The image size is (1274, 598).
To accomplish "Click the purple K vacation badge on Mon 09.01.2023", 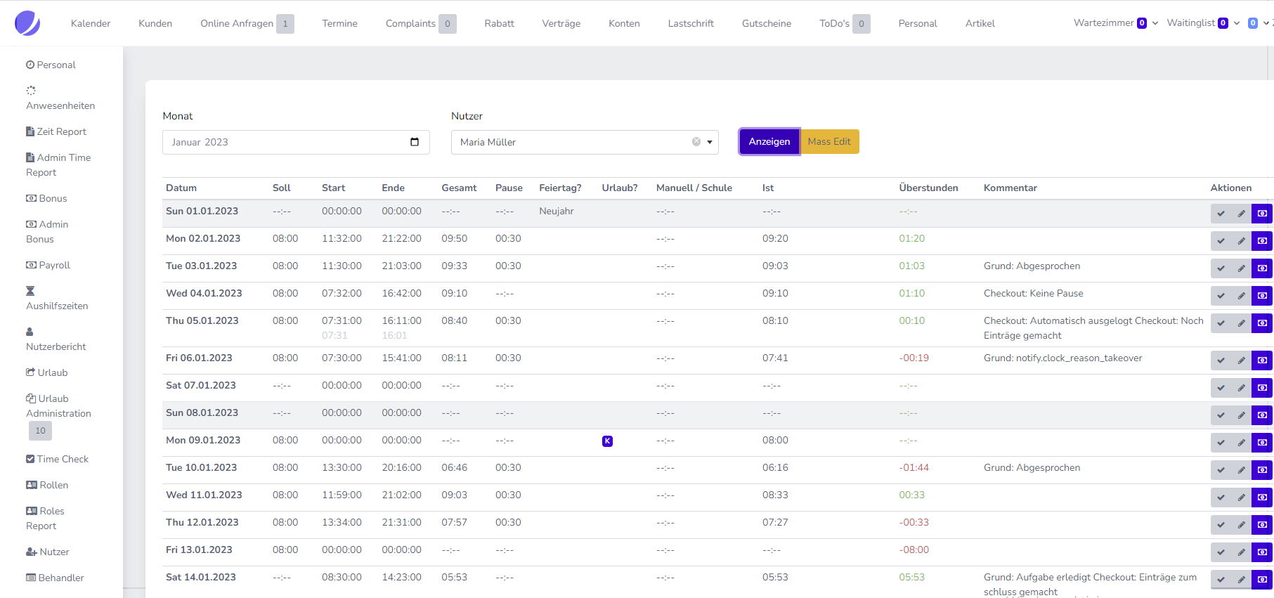I will [x=607, y=441].
